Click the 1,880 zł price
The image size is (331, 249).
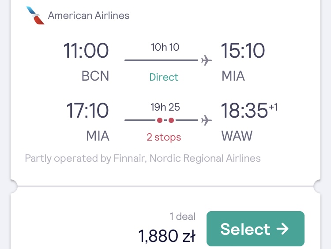167,235
